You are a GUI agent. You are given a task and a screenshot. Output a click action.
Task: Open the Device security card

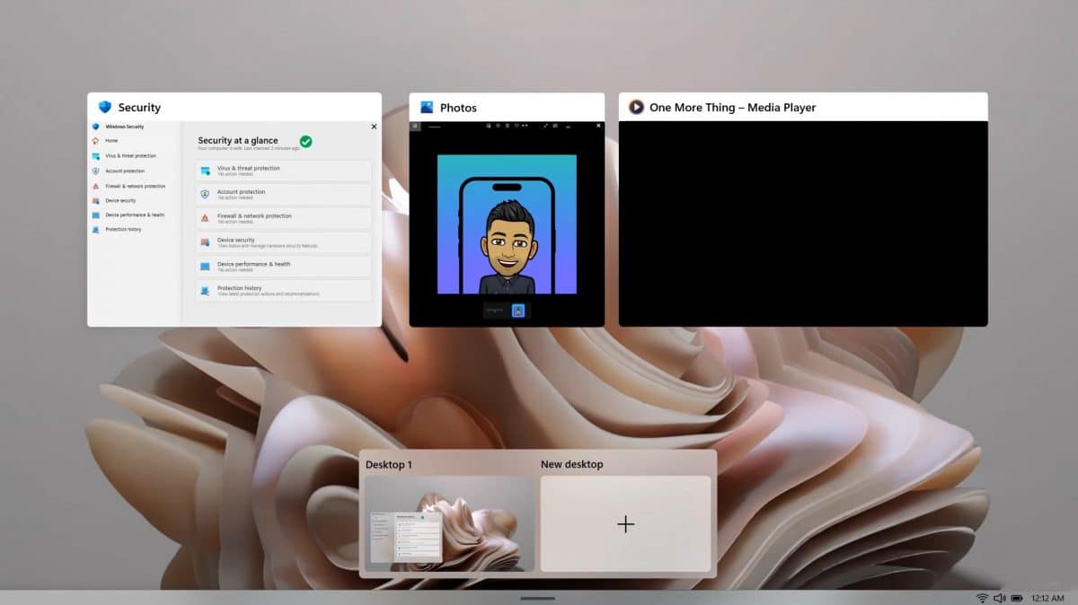coord(283,242)
